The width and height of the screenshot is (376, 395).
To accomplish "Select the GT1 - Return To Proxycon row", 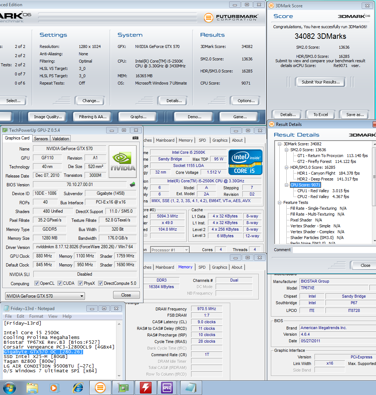I will coord(332,156).
